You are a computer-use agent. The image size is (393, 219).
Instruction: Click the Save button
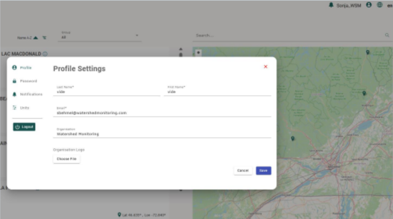pyautogui.click(x=263, y=171)
